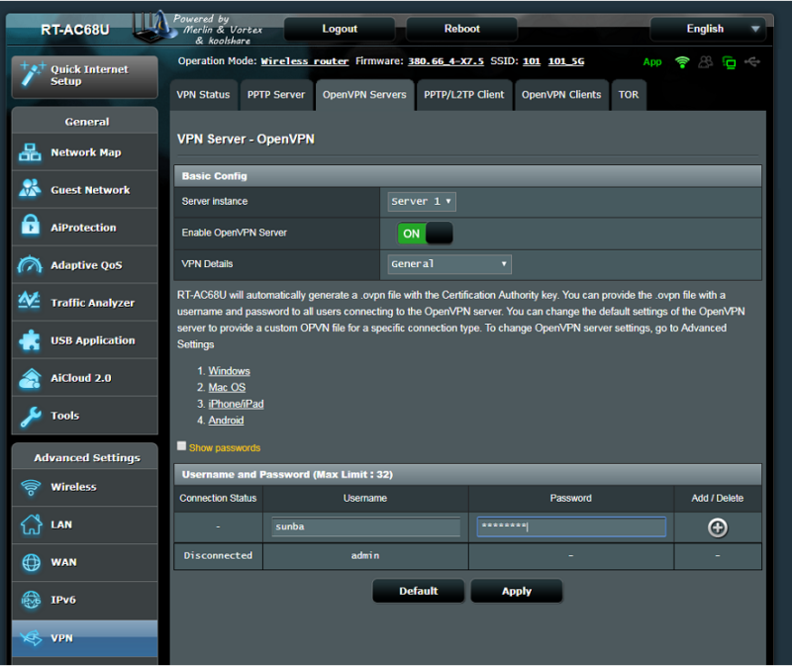The image size is (792, 666).
Task: Click the wireless status icon in header
Action: [682, 61]
